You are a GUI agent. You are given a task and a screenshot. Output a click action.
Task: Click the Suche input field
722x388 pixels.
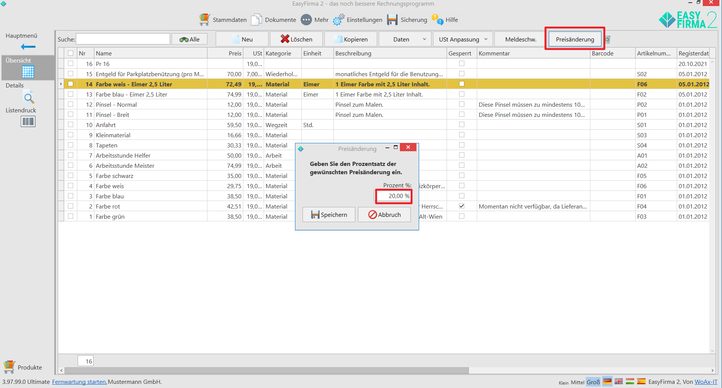pyautogui.click(x=123, y=39)
